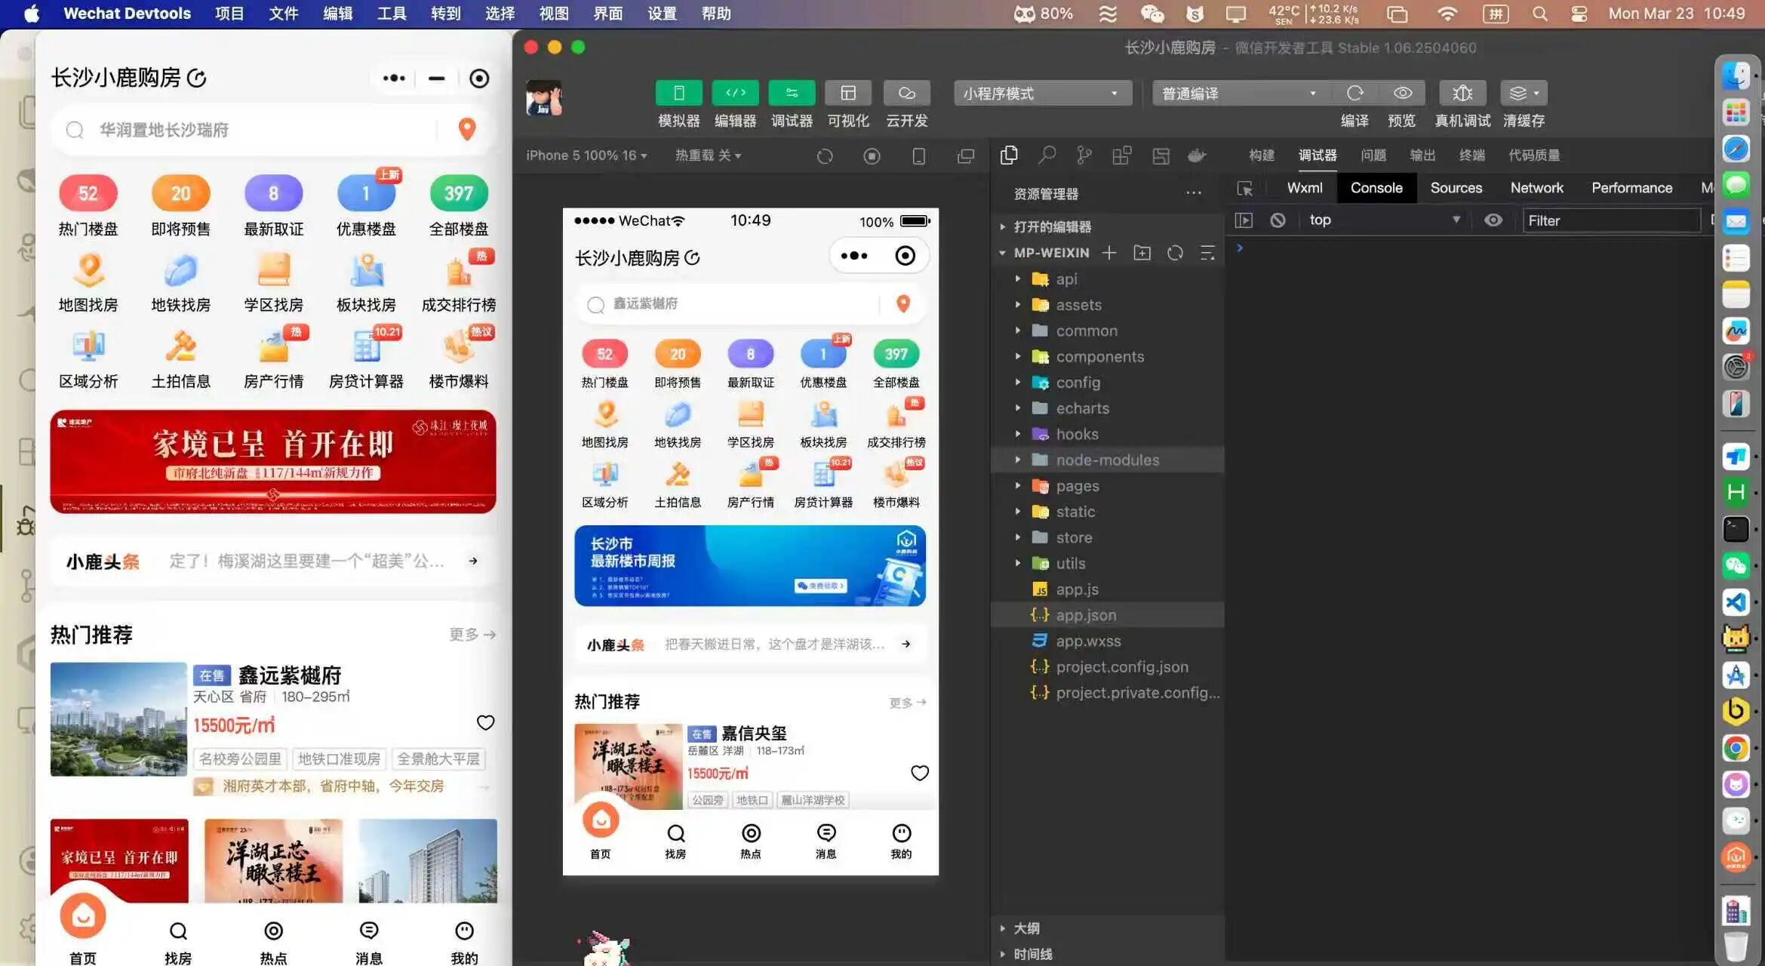
Task: Toggle the 编辑器 editor panel button
Action: pos(735,93)
